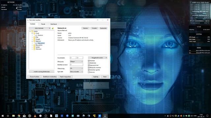Image resolution: width=211 pixels, height=118 pixels.
Task: Click the Összes frissítése button
Action: point(34,77)
